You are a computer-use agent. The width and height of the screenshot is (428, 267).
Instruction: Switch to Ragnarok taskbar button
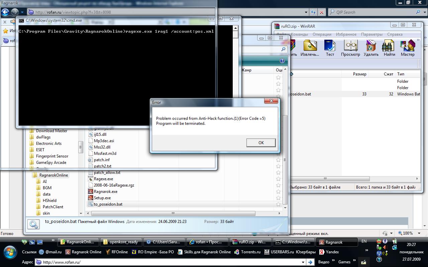337,242
